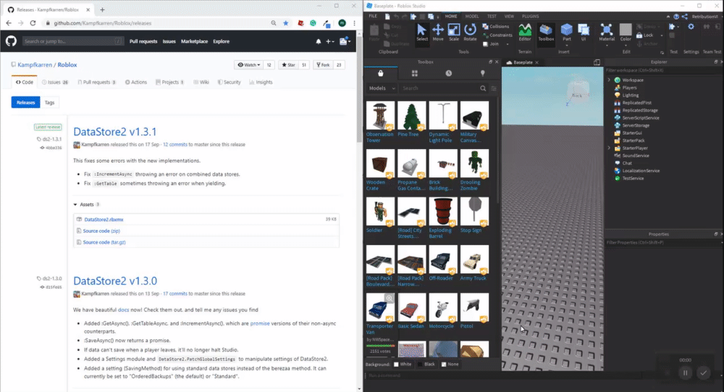Bookmark the page with the star icon

[x=286, y=23]
